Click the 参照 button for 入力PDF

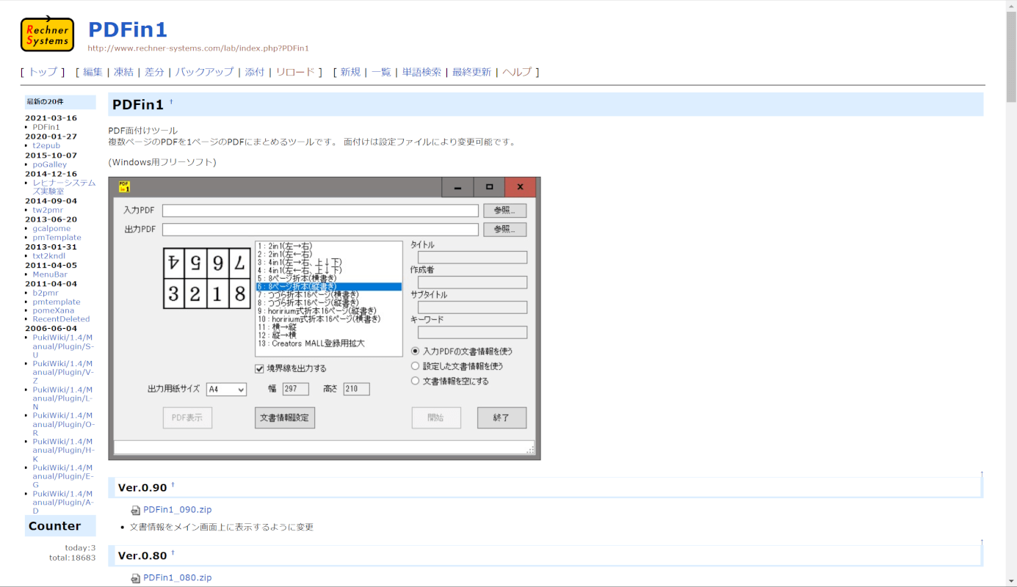[504, 211]
